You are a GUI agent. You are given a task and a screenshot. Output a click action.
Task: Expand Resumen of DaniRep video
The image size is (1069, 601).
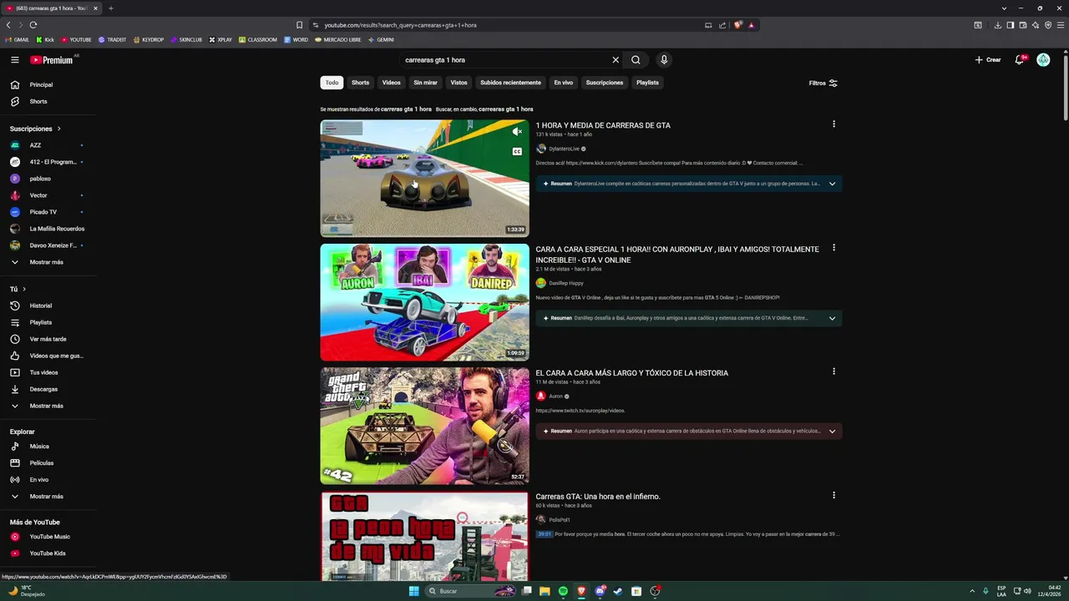coord(832,318)
